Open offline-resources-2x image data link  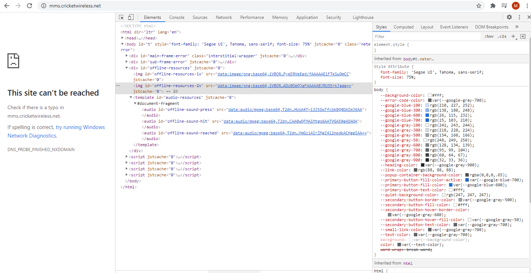point(284,86)
